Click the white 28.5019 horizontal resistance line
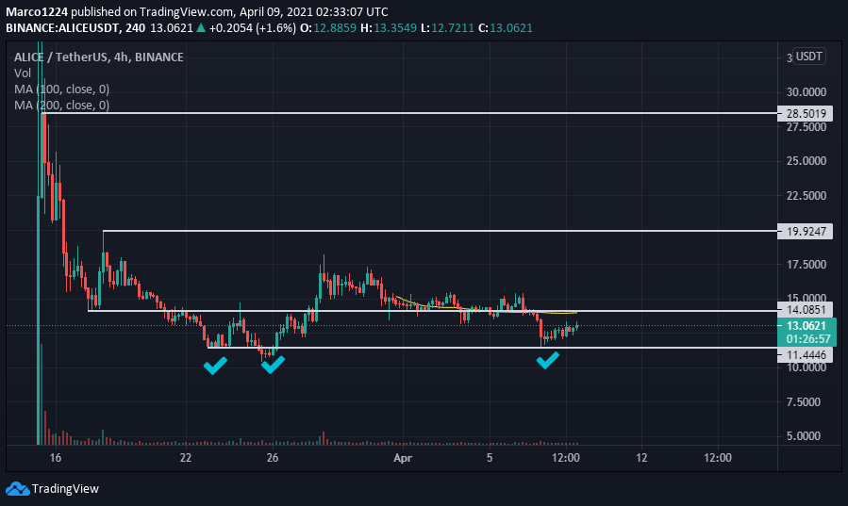848x506 pixels. [409, 113]
